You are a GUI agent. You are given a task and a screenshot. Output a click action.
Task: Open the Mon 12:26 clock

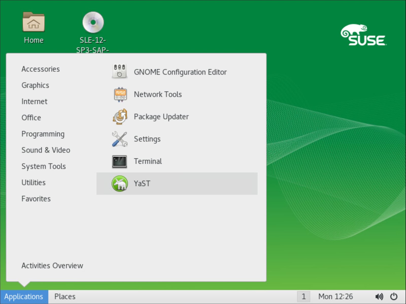tap(335, 297)
